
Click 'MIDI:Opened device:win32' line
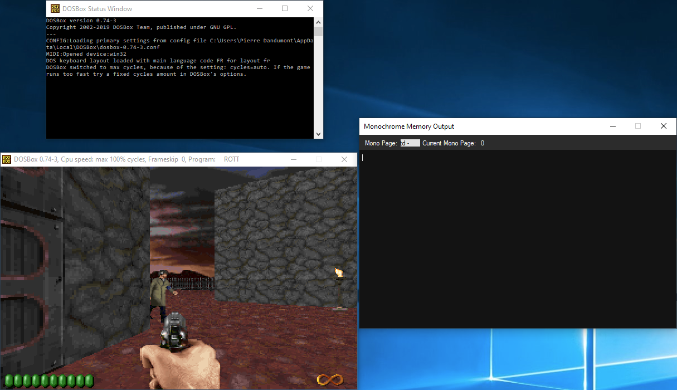[x=86, y=54]
